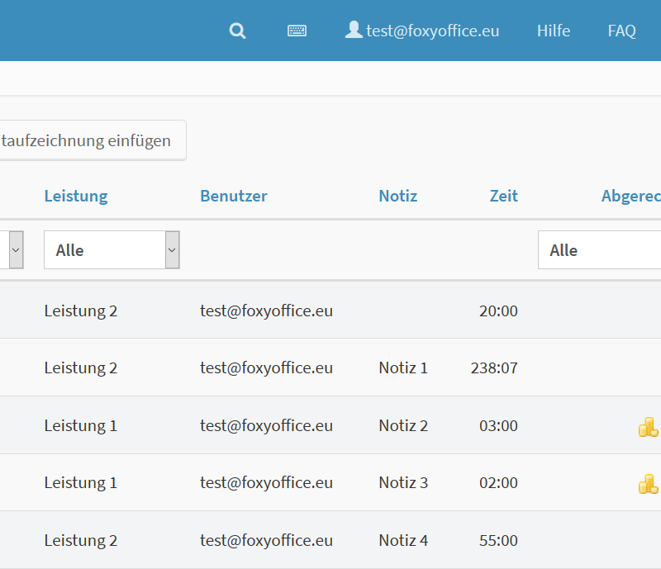Expand the Abgerechnet filter dropdown
Image resolution: width=661 pixels, height=569 pixels.
coord(599,250)
